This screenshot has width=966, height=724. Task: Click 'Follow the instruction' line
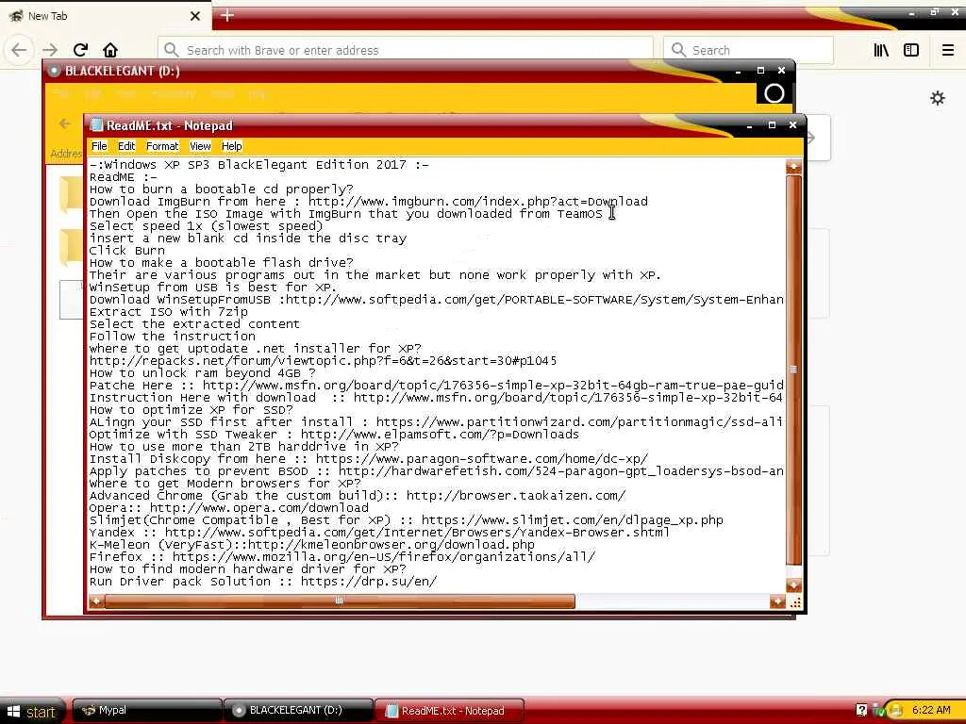point(172,337)
